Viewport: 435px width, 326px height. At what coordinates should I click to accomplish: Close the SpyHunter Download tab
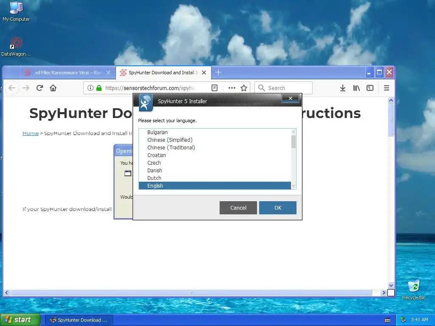point(204,72)
